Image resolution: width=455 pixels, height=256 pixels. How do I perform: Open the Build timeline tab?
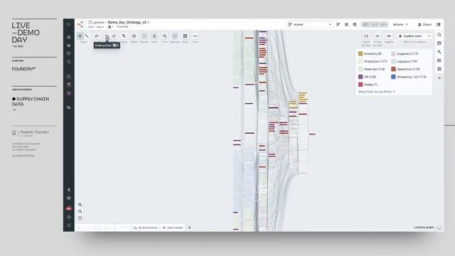click(x=146, y=228)
